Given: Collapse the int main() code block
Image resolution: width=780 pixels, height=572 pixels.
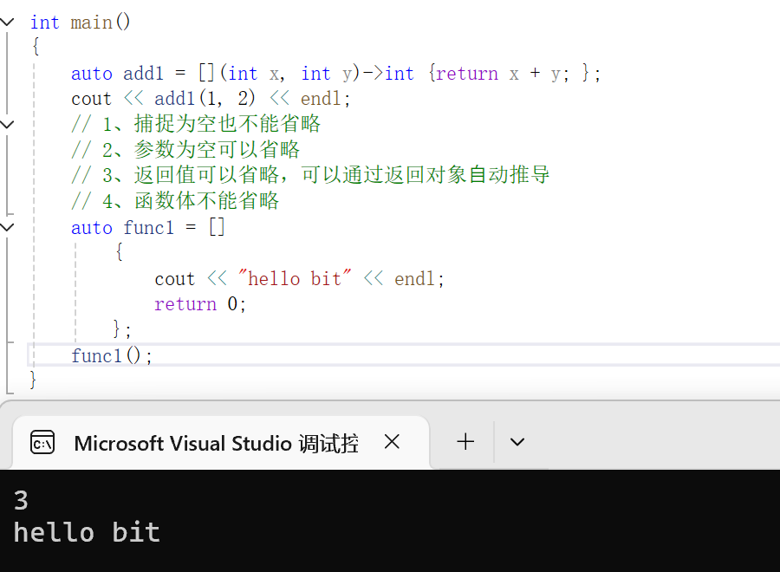Looking at the screenshot, I should (x=7, y=22).
